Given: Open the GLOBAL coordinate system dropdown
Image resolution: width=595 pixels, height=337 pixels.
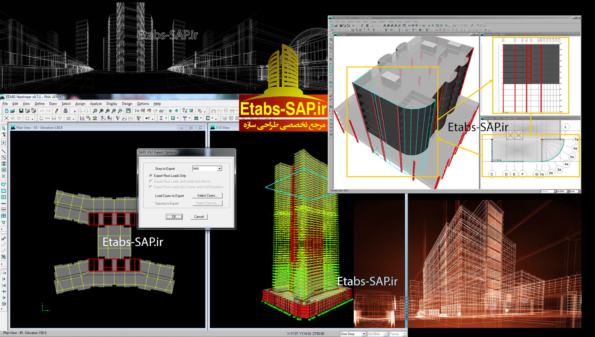Looking at the screenshot, I should [386, 334].
